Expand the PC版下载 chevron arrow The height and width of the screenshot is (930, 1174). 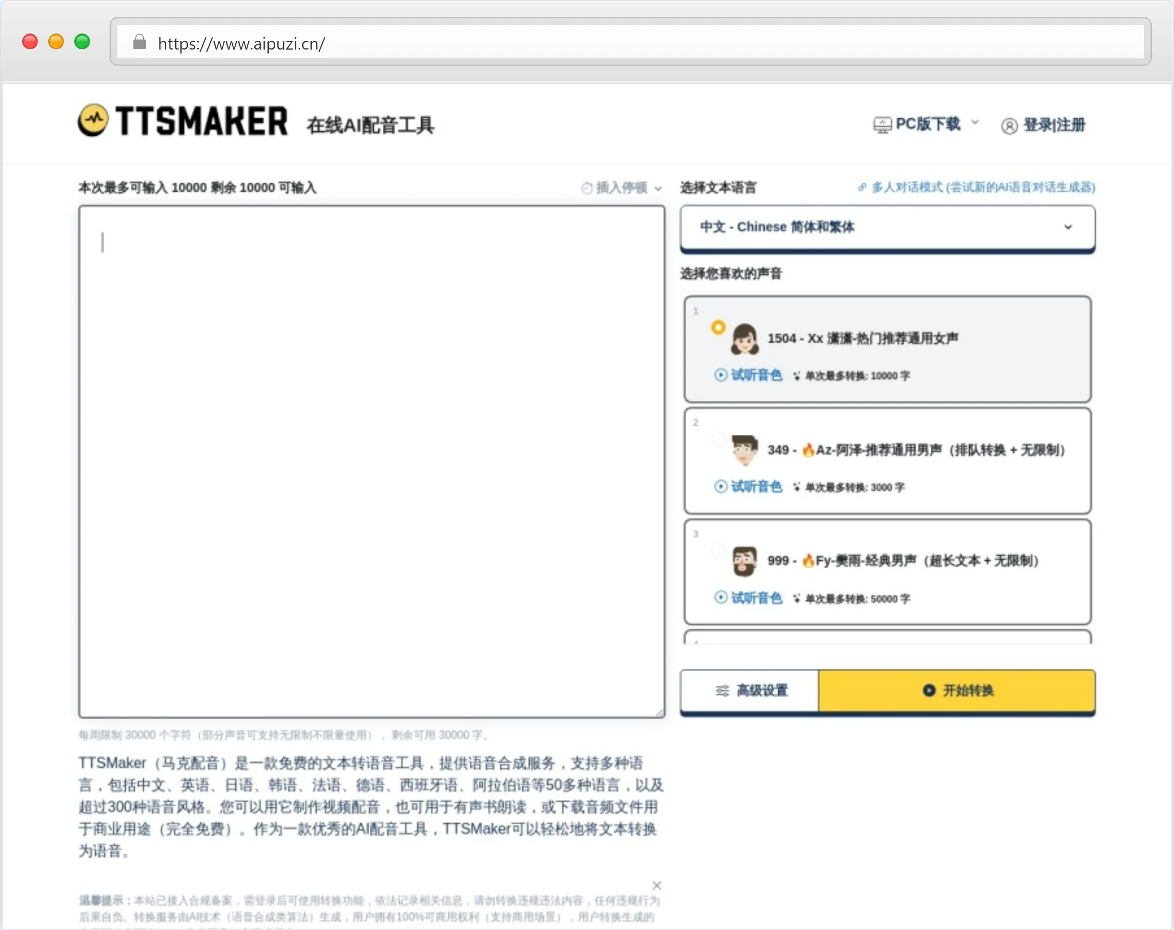coord(975,122)
